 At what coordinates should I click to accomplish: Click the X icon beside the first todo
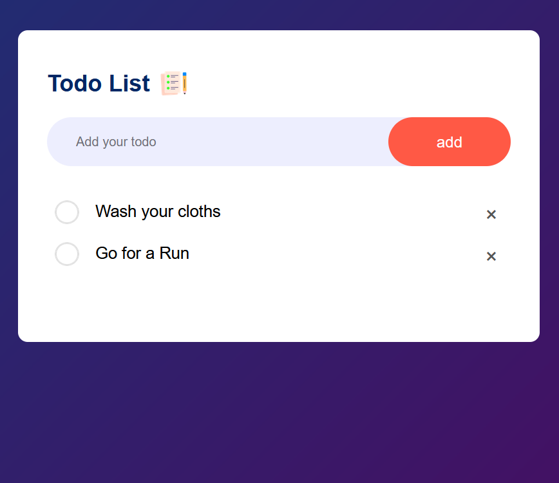click(491, 214)
